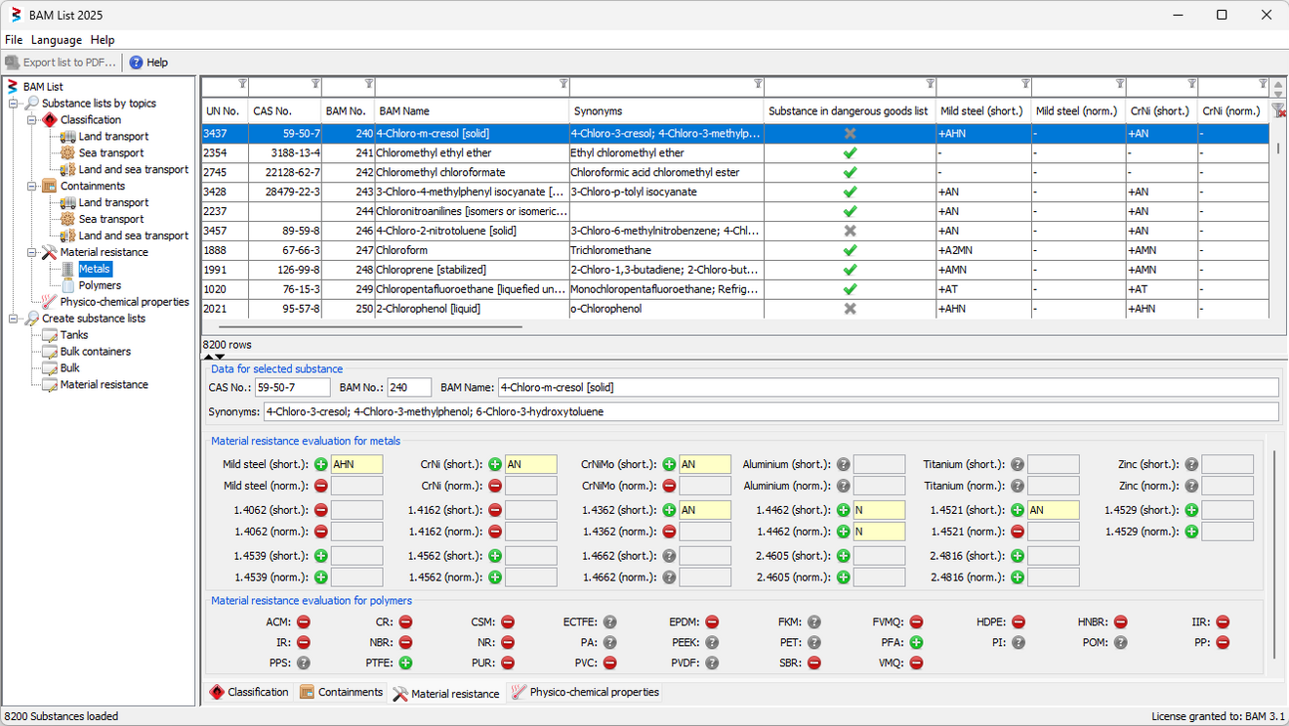Click gray X icon in 2-Chlorophenol row
1289x726 pixels.
coord(850,309)
